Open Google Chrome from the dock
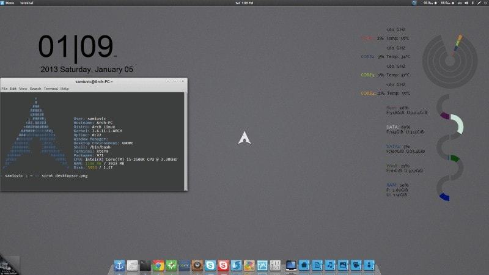This screenshot has height=275, width=489. [158, 266]
